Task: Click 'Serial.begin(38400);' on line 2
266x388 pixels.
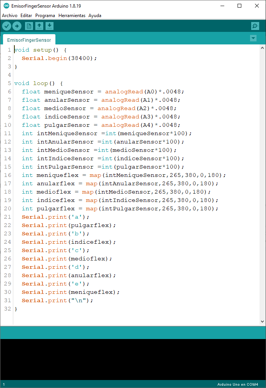Action: [59, 58]
